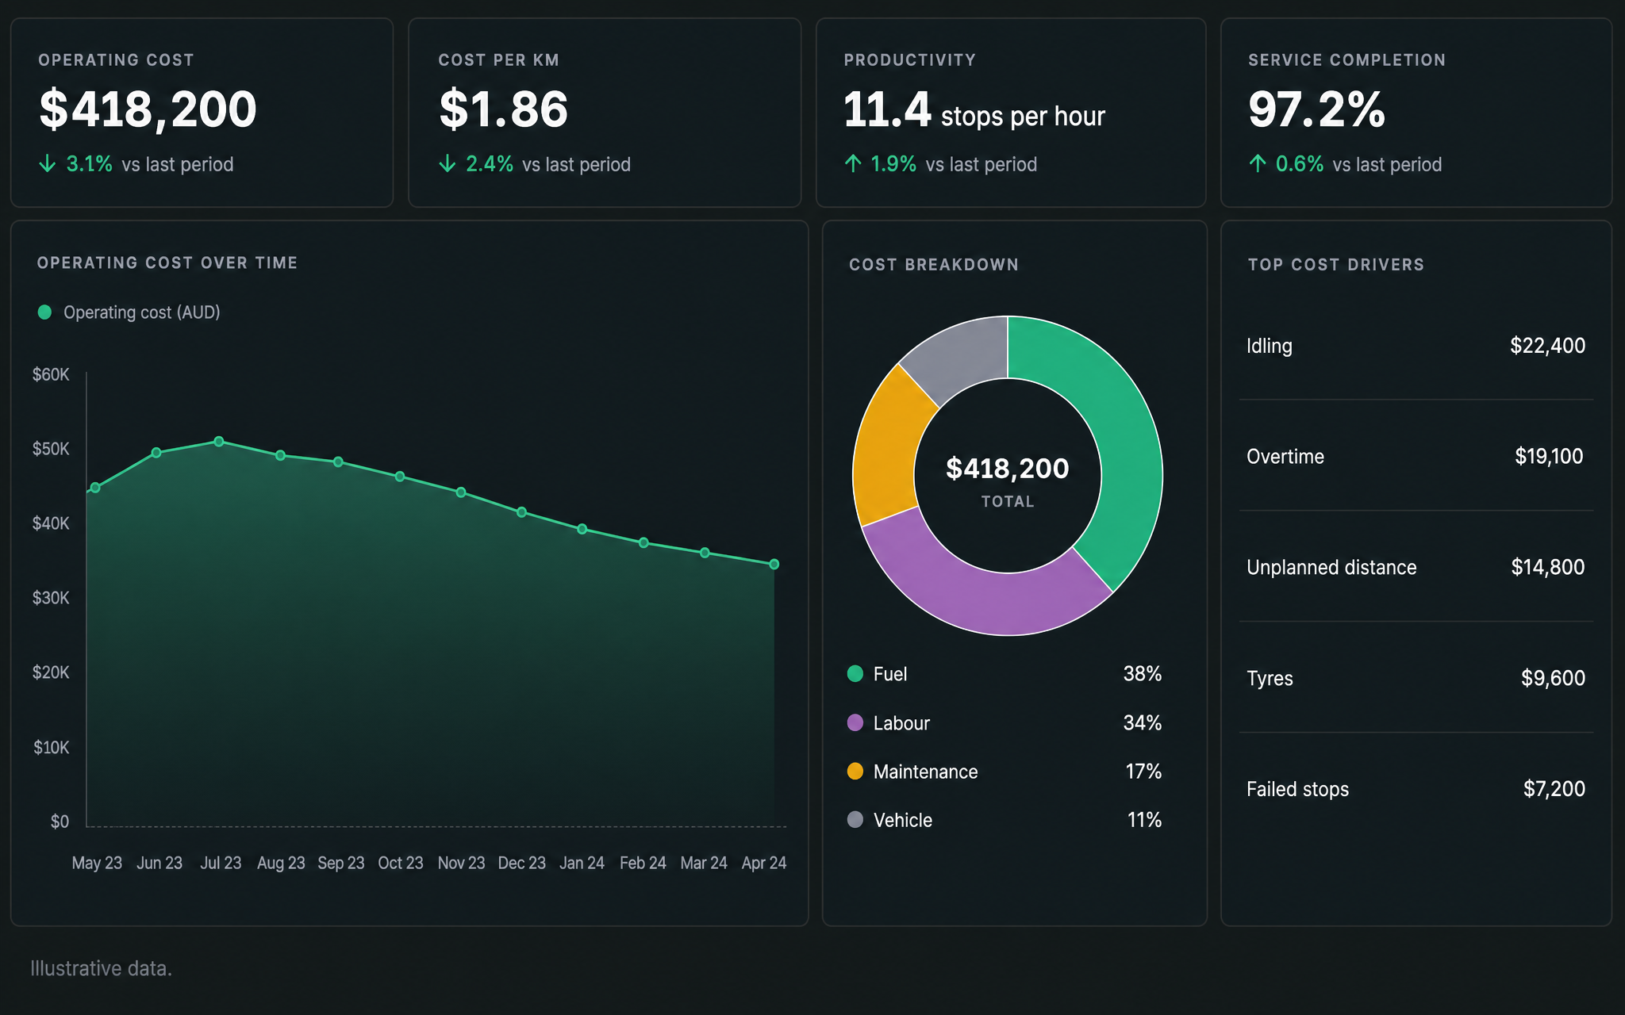This screenshot has width=1625, height=1015.
Task: Select the May 23 data point on chart
Action: [x=95, y=488]
